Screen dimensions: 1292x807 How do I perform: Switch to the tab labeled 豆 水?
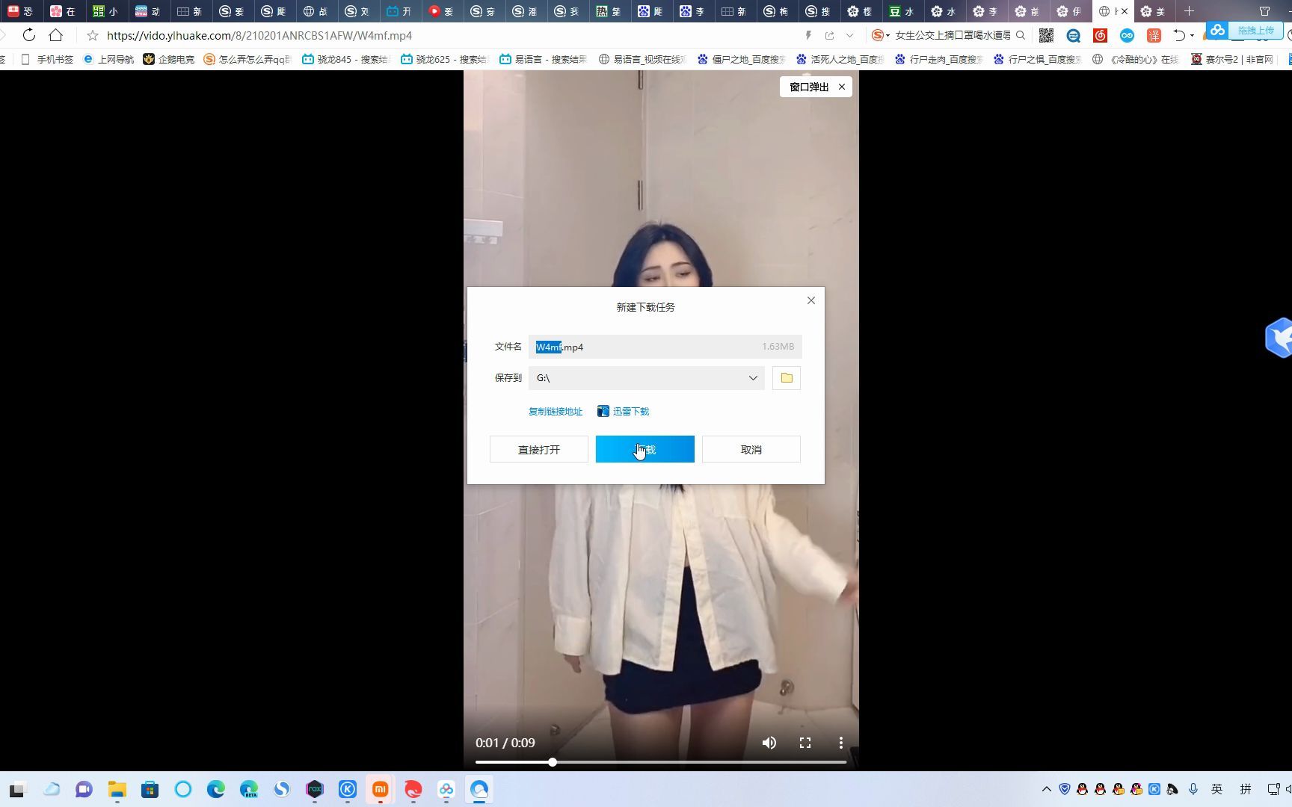(901, 11)
